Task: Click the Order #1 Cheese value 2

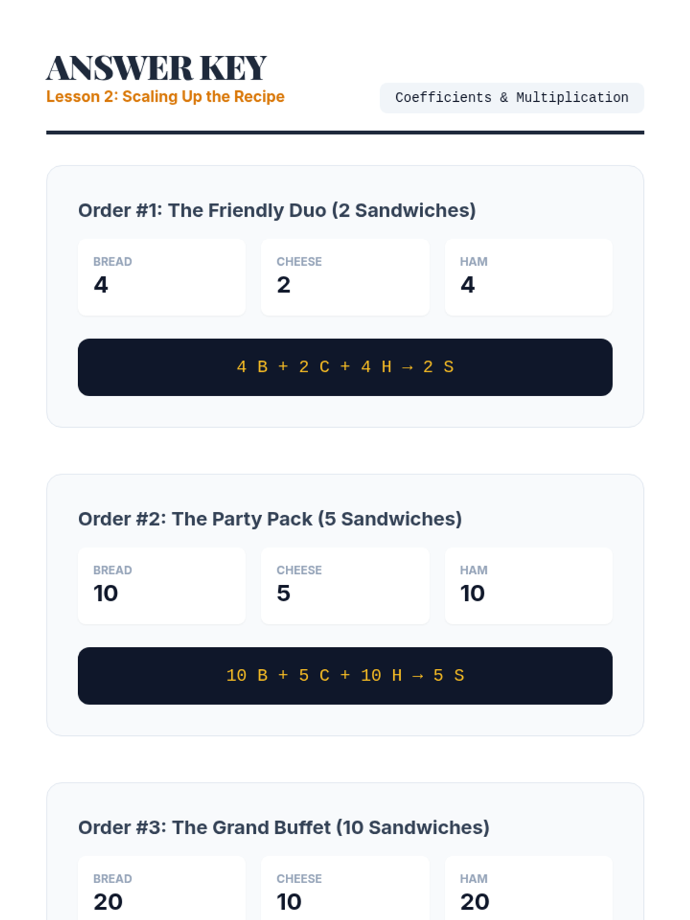Action: coord(283,285)
